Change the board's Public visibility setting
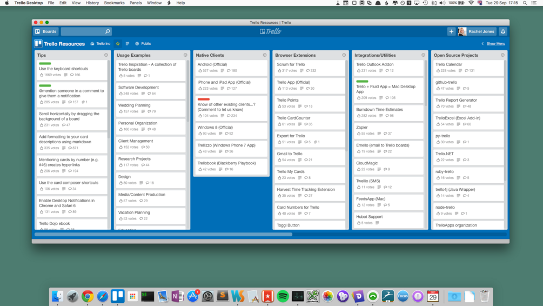Image resolution: width=543 pixels, height=306 pixels. pos(143,44)
